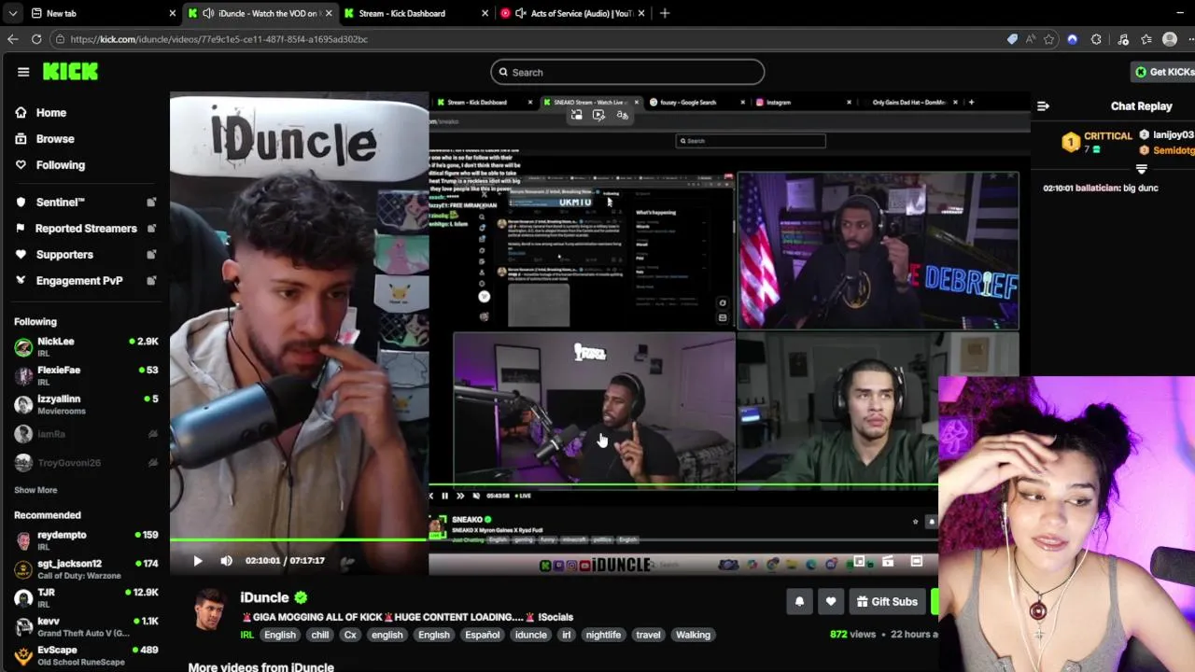Click external-link icon next to Engagement PvP
The height and width of the screenshot is (672, 1195).
(152, 281)
